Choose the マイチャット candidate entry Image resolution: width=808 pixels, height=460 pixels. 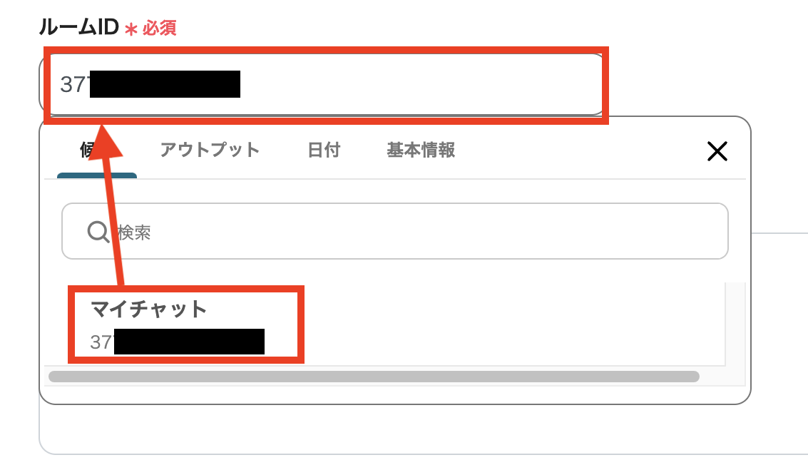tap(185, 324)
